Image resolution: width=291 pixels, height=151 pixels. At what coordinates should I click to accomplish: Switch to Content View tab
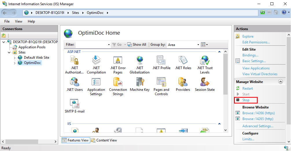104,140
